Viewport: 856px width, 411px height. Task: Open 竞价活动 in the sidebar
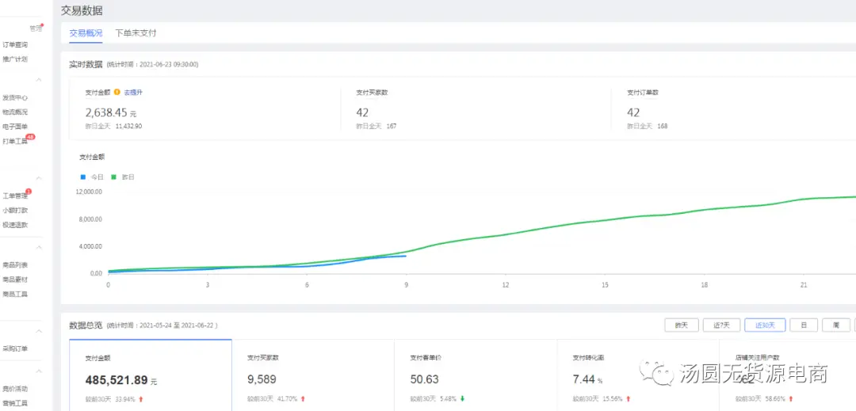tap(15, 389)
